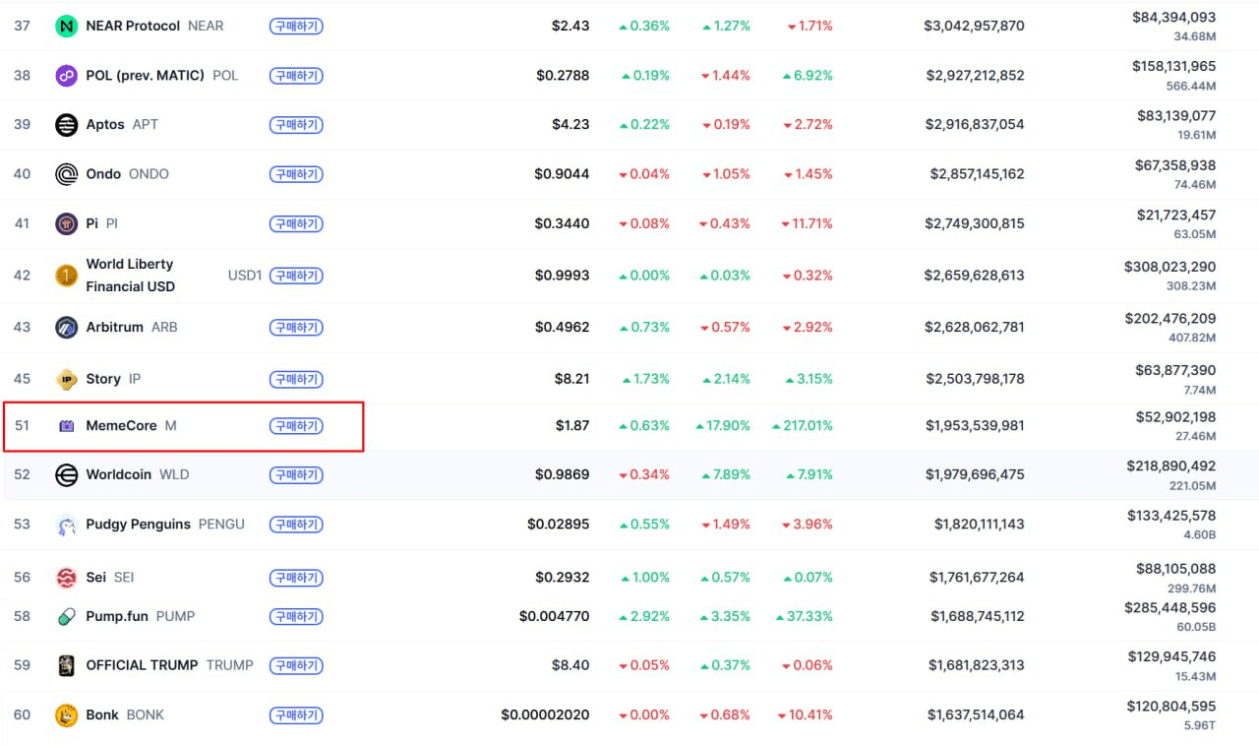Select Story's $8.21 price value
This screenshot has height=745, width=1259.
(x=571, y=379)
